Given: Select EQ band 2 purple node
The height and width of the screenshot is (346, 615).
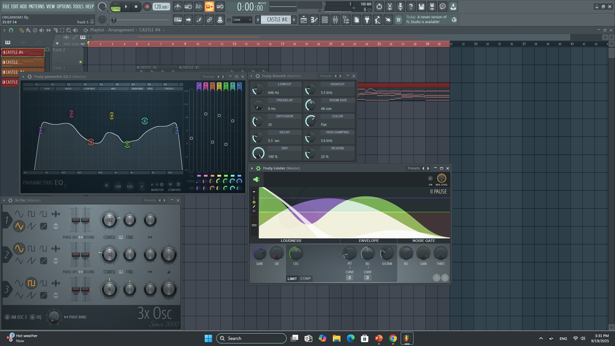Looking at the screenshot, I should 71,114.
